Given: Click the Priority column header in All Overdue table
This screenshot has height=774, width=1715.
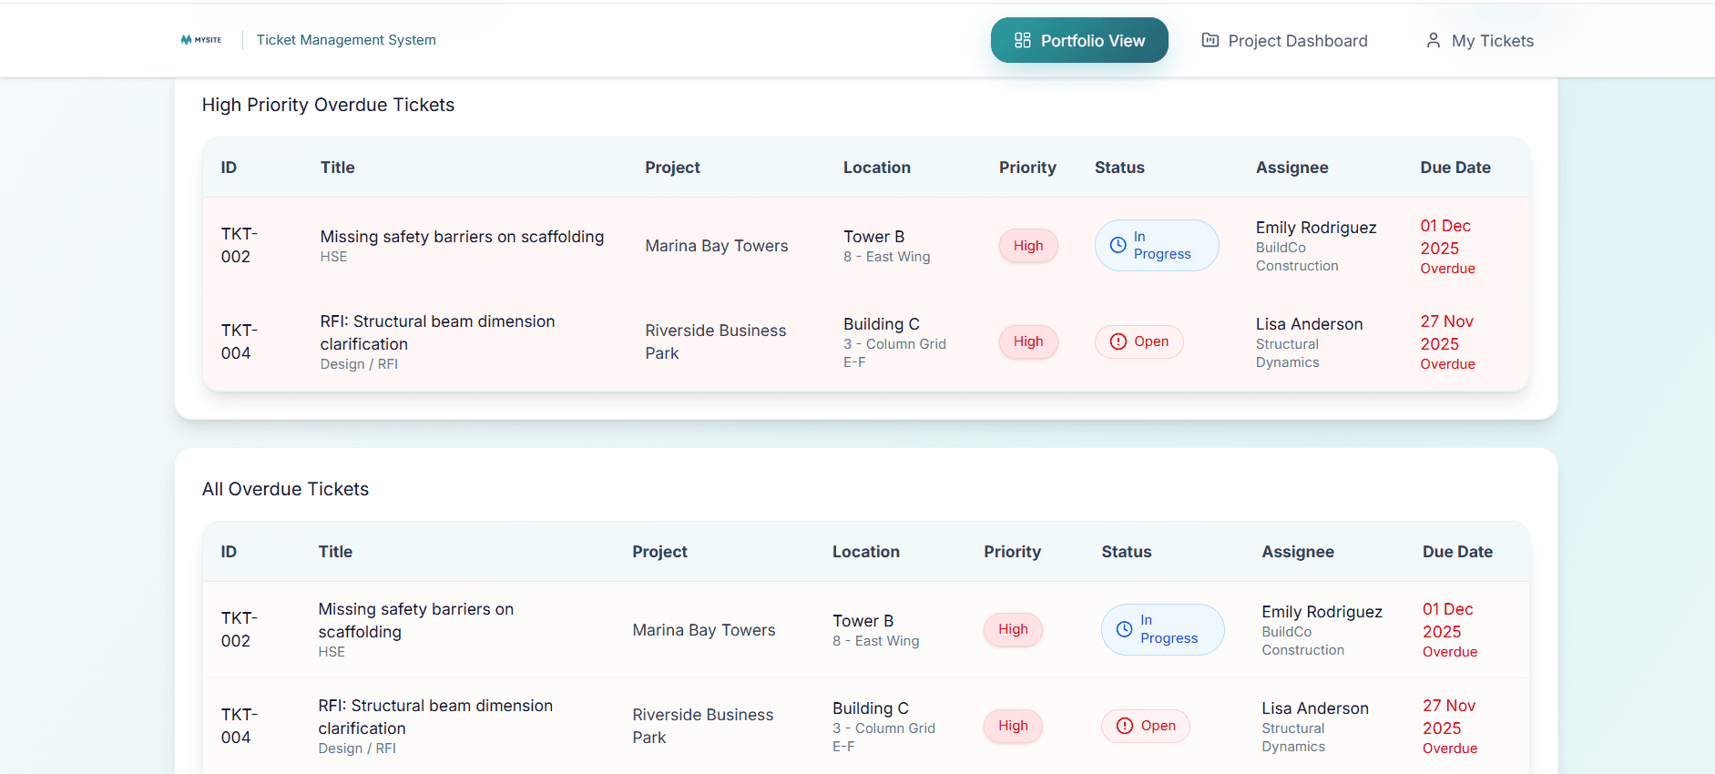Looking at the screenshot, I should (x=1012, y=552).
